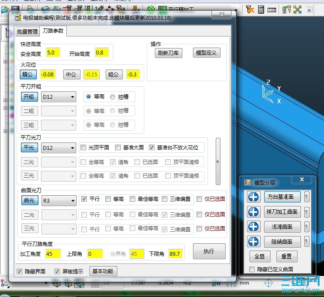Open the 平行精加工 toolbar dropdown arrow
This screenshot has width=324, height=297.
point(236,10)
